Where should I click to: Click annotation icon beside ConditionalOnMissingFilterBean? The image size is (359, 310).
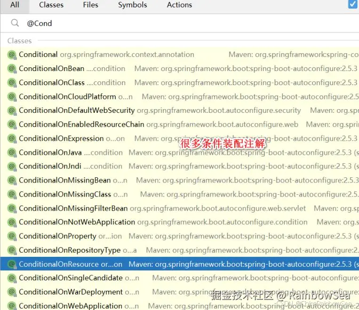tap(12, 208)
